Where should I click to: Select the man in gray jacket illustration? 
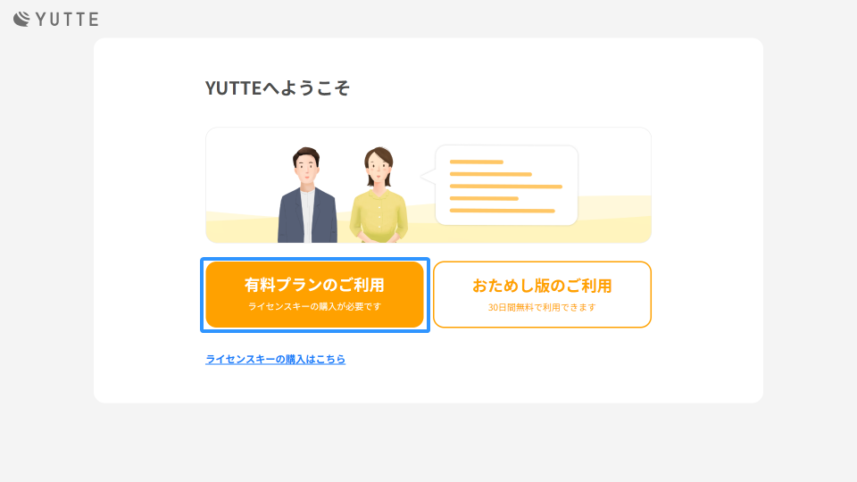[307, 195]
